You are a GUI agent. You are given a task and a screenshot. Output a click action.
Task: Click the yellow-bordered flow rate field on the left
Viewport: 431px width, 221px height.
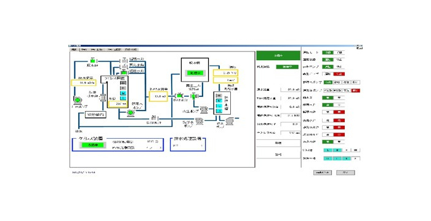tap(84, 82)
